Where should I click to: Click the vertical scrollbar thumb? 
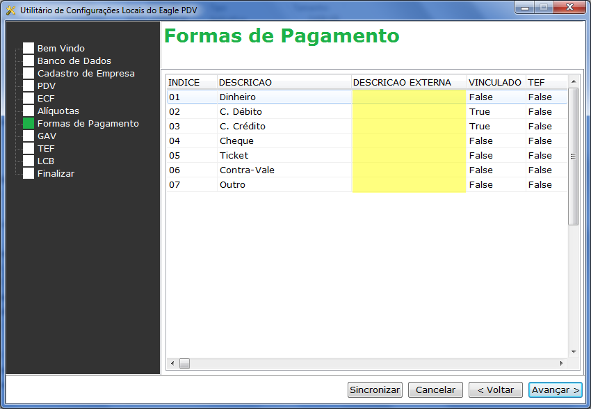574,157
